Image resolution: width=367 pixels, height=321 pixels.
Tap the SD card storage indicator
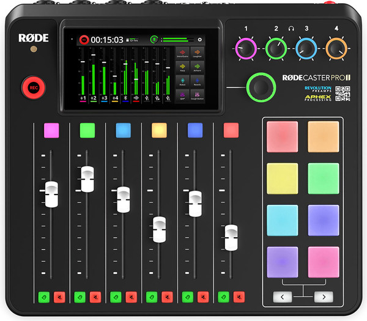pyautogui.click(x=132, y=40)
